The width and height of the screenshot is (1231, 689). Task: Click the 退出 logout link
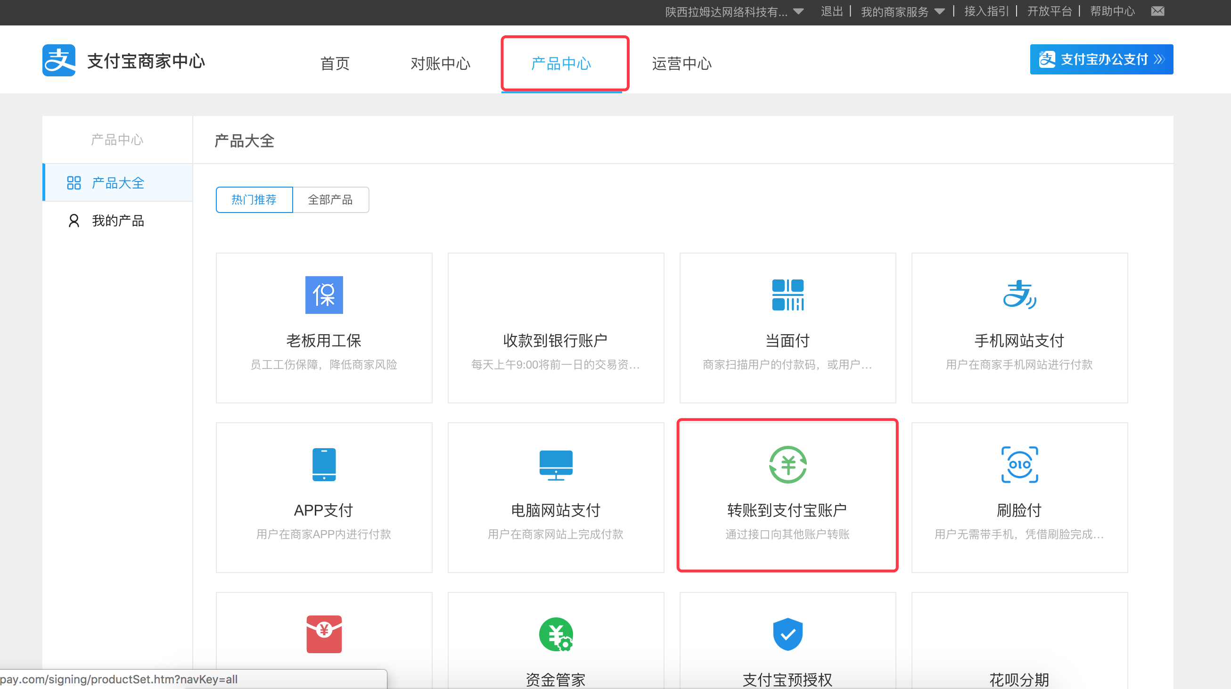click(x=831, y=11)
